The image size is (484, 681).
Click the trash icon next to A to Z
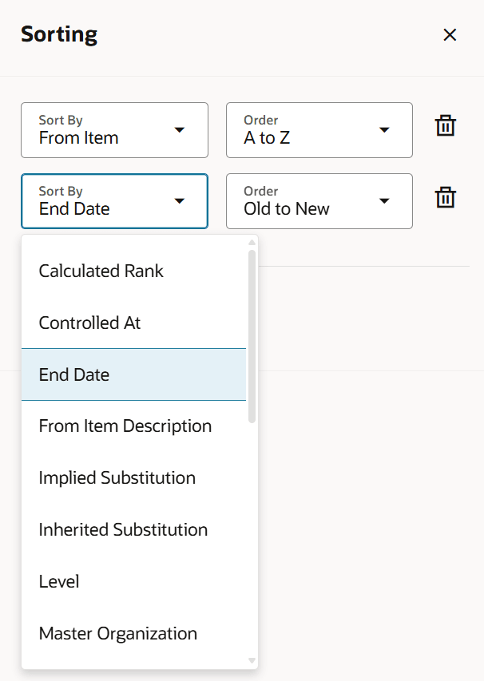[x=445, y=125]
